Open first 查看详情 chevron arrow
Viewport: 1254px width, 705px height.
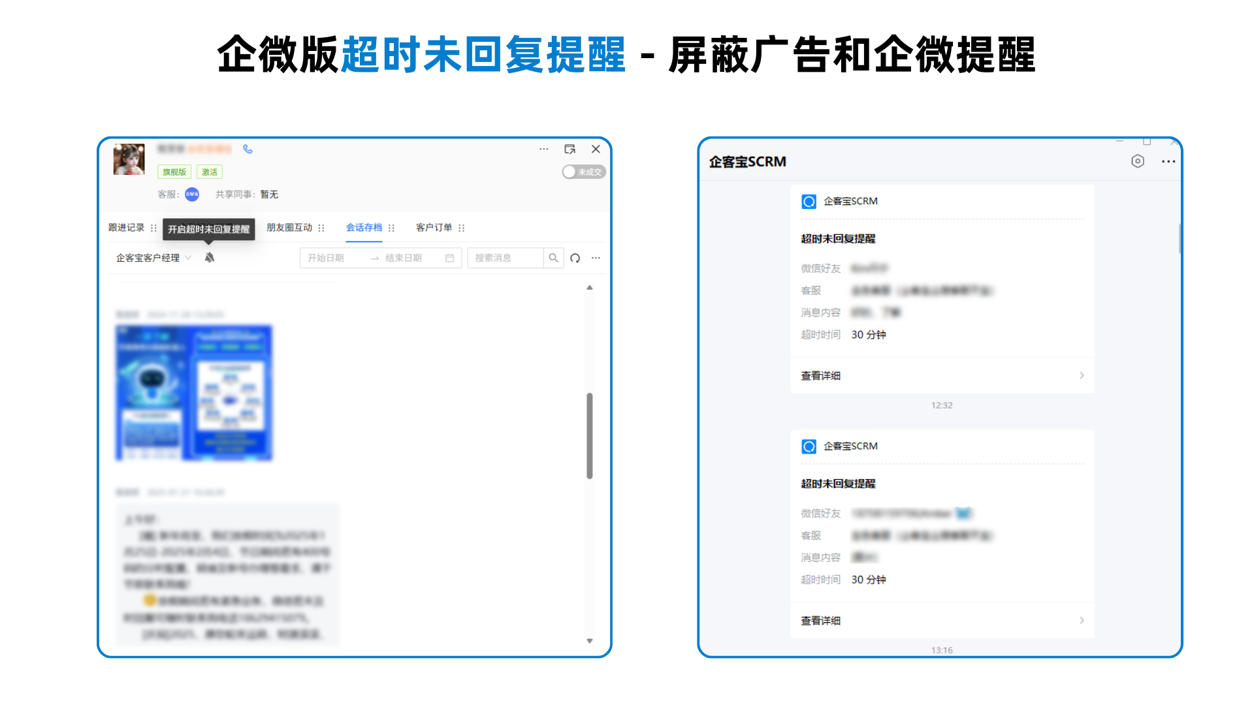click(1082, 375)
